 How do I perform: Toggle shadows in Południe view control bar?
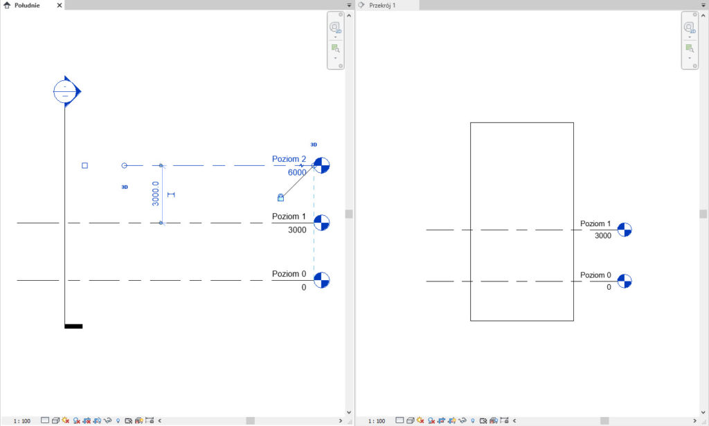77,420
